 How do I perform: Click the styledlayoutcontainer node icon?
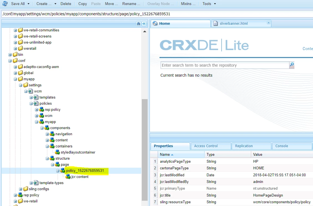point(57,152)
